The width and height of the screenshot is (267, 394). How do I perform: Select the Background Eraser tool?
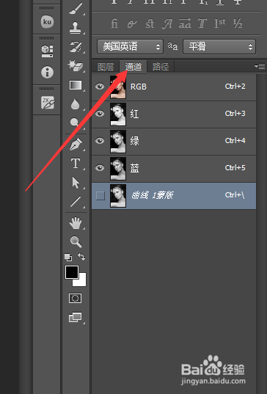click(x=76, y=66)
